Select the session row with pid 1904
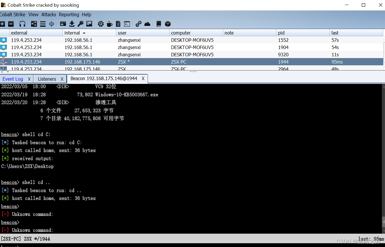This screenshot has width=385, height=247. click(192, 47)
